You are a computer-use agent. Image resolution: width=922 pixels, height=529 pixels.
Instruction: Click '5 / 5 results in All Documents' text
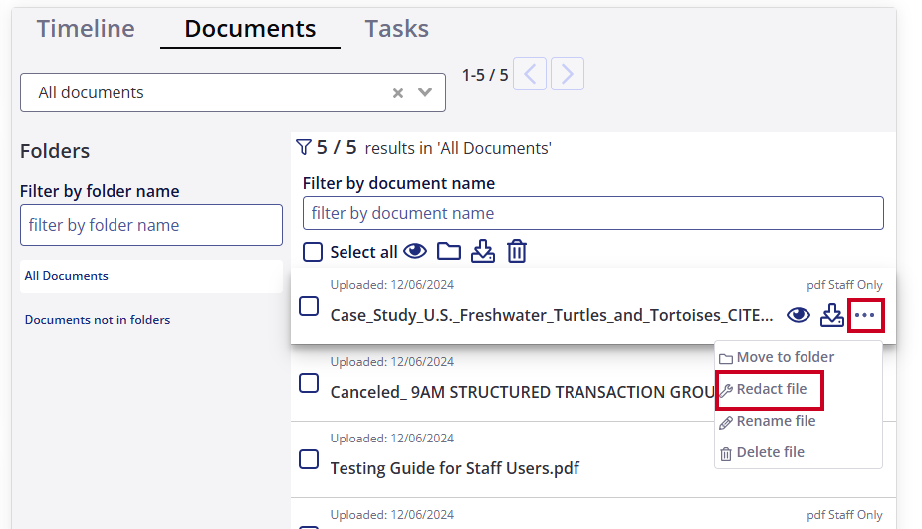coord(434,148)
